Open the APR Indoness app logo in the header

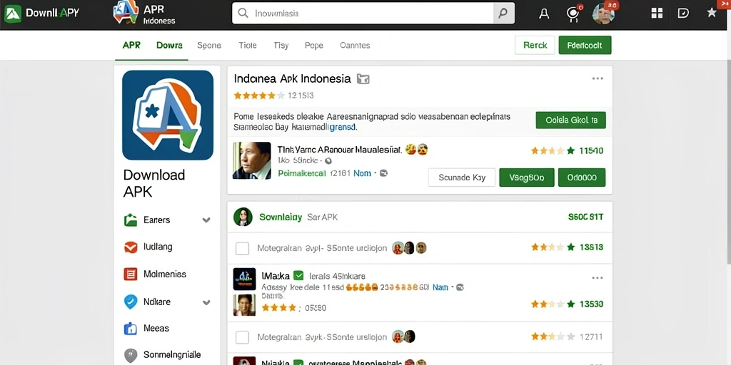point(126,13)
